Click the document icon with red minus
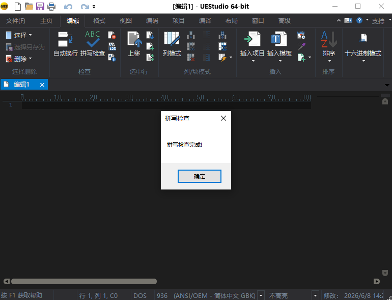The image size is (392, 300). [x=112, y=35]
